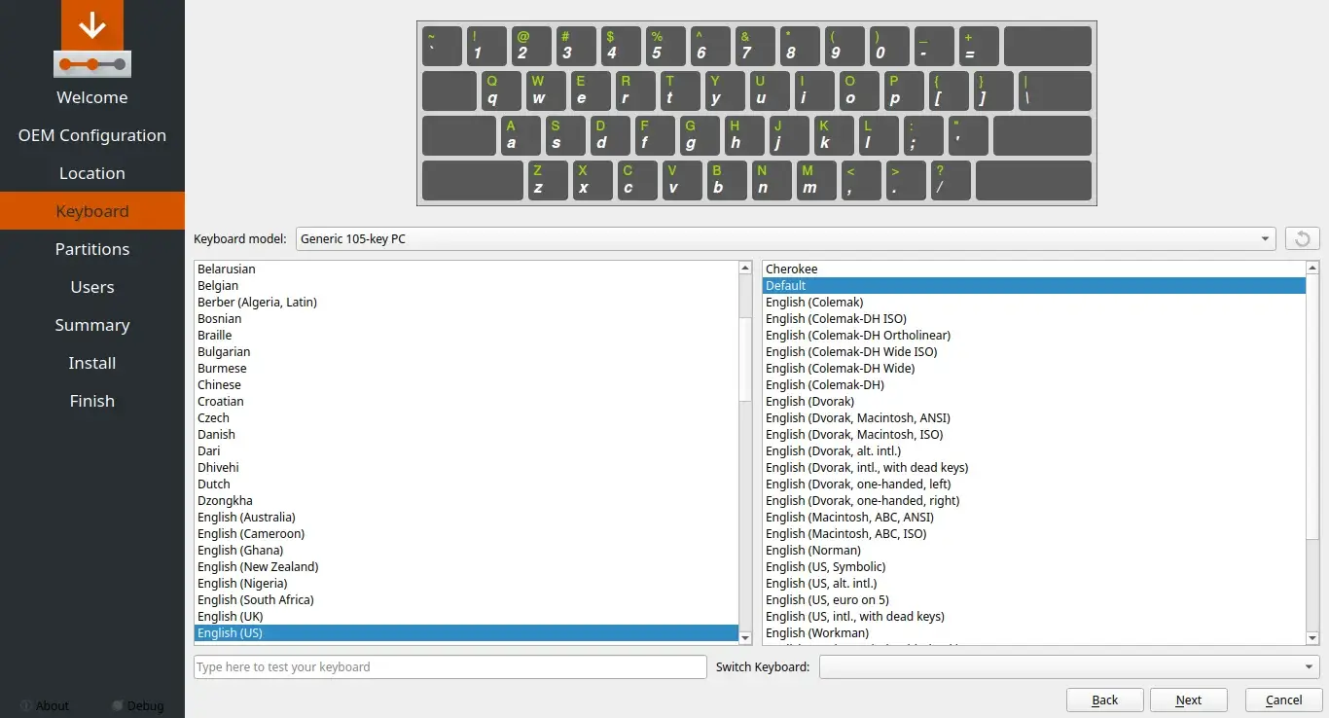Open the About info icon
Image resolution: width=1329 pixels, height=718 pixels.
coord(26,705)
